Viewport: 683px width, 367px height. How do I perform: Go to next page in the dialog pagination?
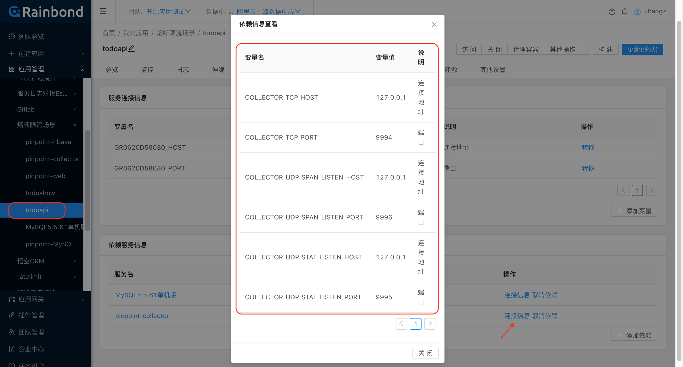point(430,324)
